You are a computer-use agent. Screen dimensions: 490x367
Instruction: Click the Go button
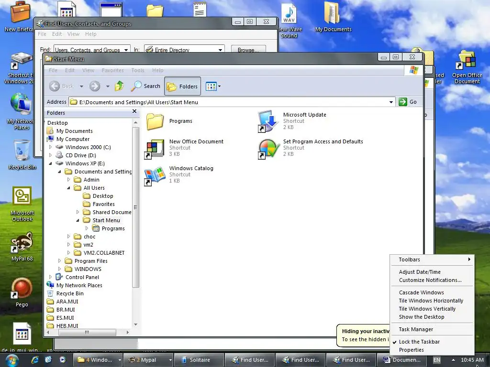click(408, 102)
